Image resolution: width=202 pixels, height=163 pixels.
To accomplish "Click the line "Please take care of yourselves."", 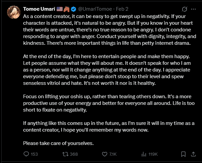I will [x=59, y=143].
